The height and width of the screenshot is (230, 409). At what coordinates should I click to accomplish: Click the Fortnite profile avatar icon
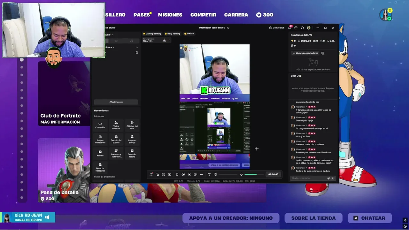click(x=385, y=15)
